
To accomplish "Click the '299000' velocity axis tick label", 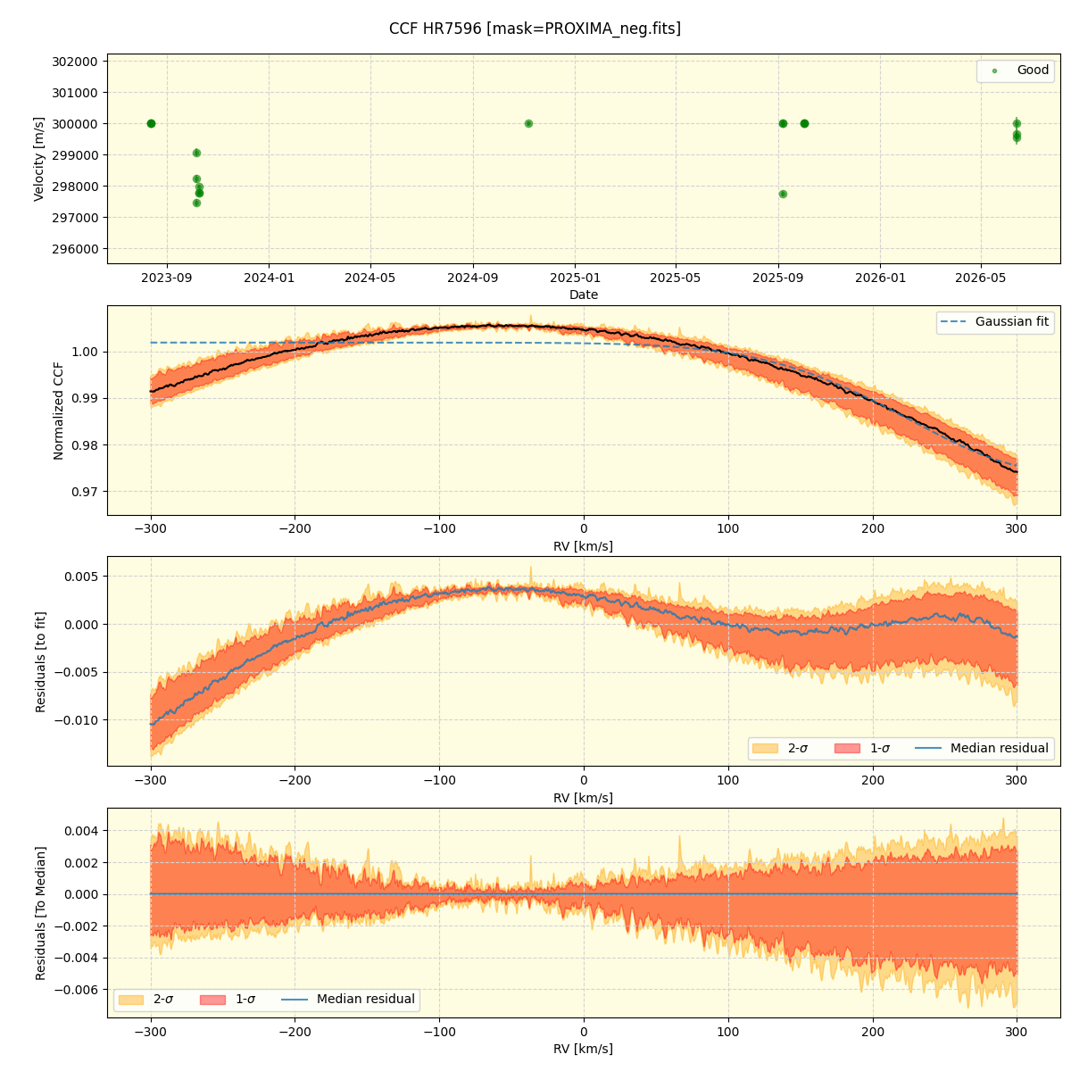I will click(75, 155).
